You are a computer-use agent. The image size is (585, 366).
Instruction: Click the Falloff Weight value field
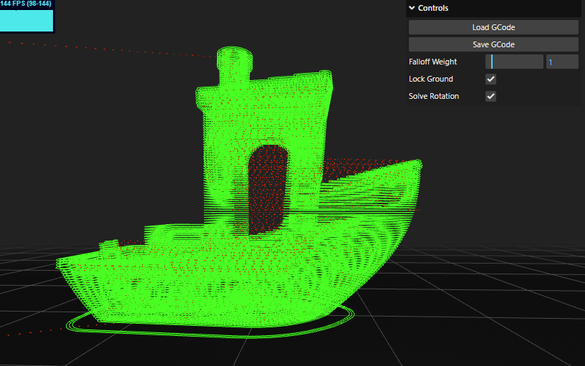coord(562,62)
